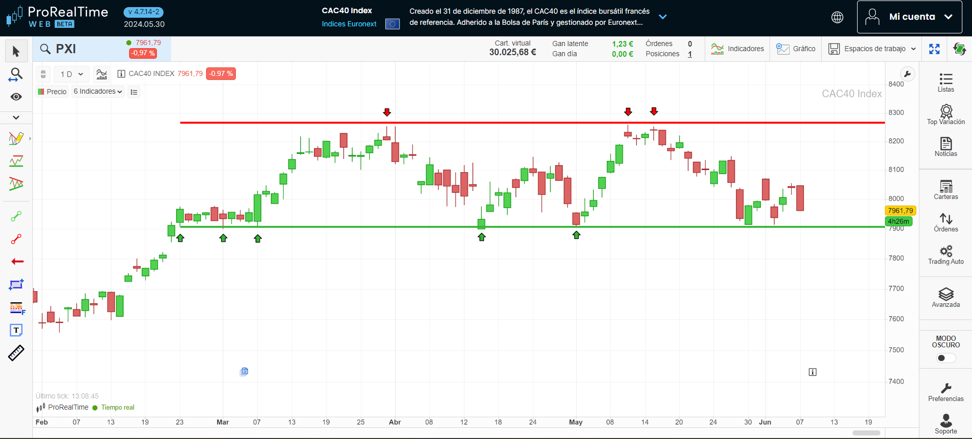Toggle the Precio price legend
Viewport: 972px width, 439px height.
[x=52, y=92]
